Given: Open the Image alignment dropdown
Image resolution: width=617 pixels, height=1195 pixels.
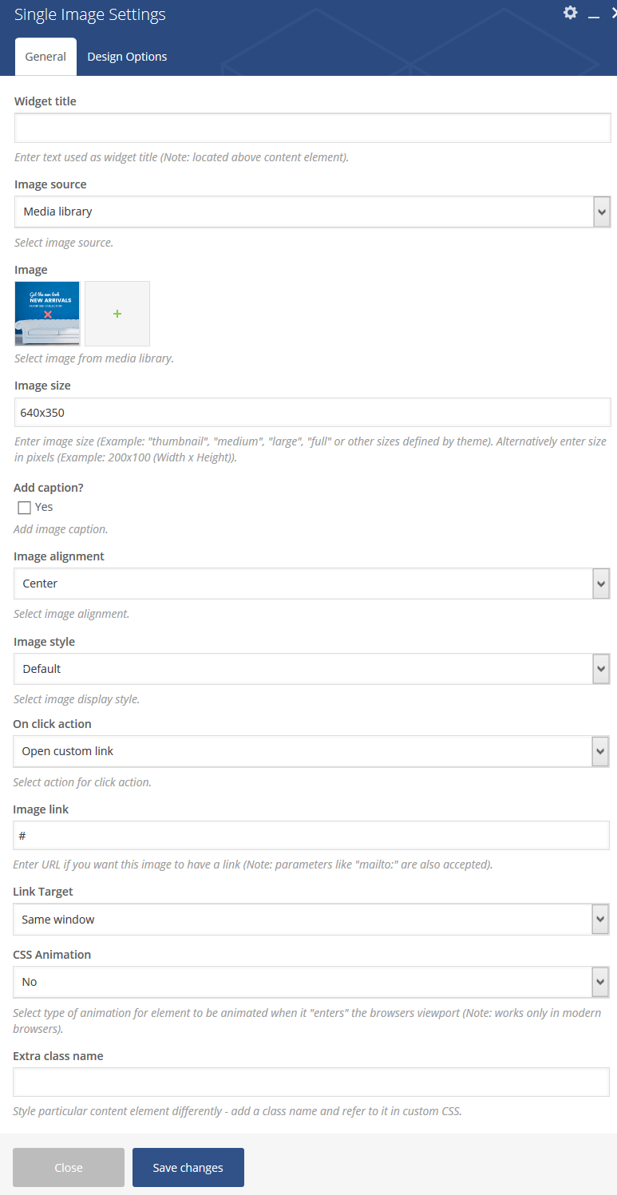Looking at the screenshot, I should [x=312, y=584].
